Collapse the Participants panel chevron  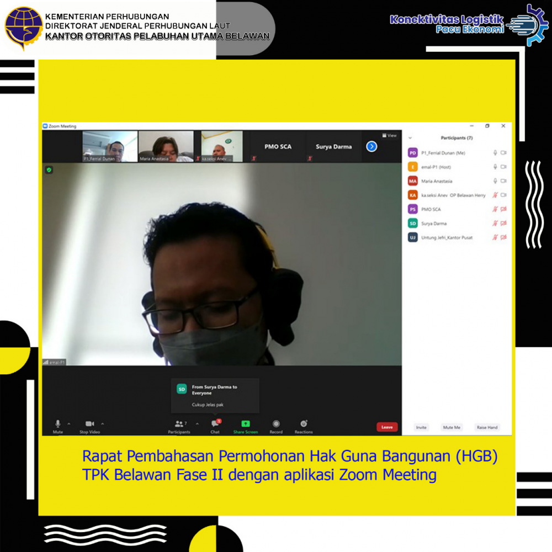[410, 138]
